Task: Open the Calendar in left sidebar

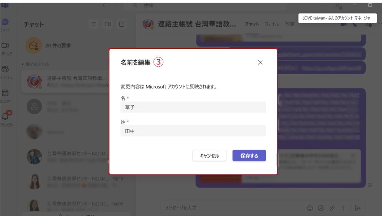Action: (5, 94)
